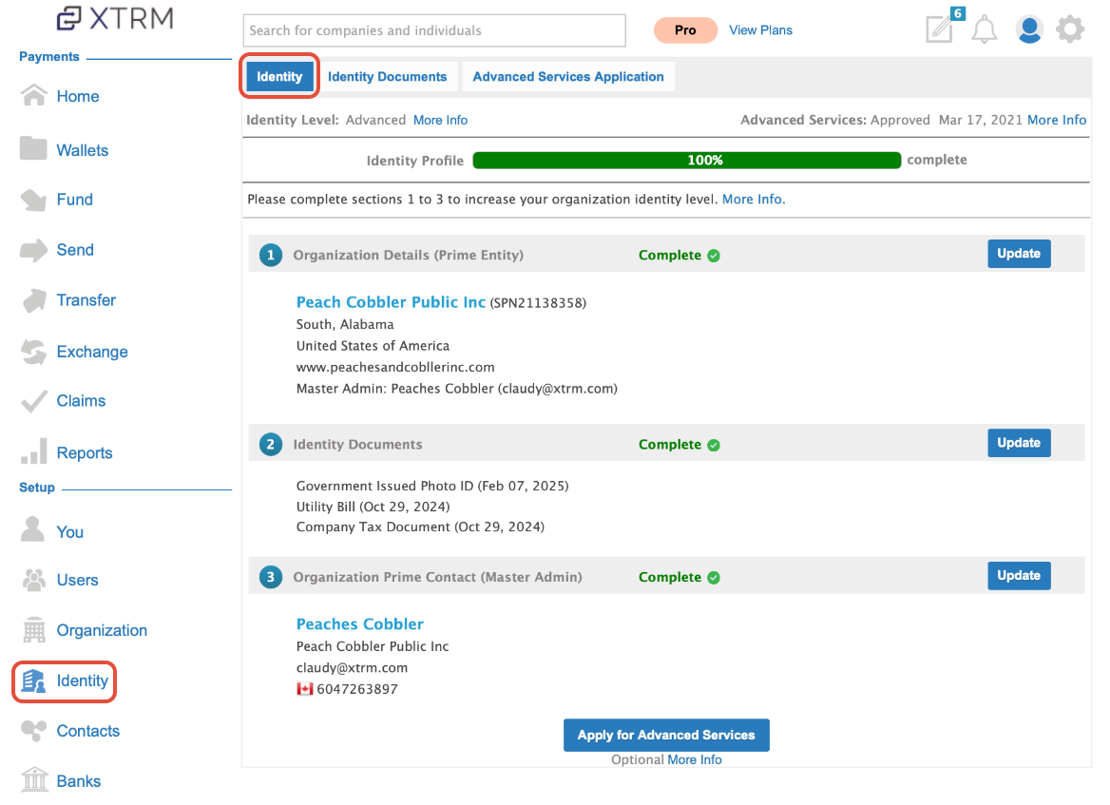Click the Reports bar chart icon

click(x=34, y=451)
